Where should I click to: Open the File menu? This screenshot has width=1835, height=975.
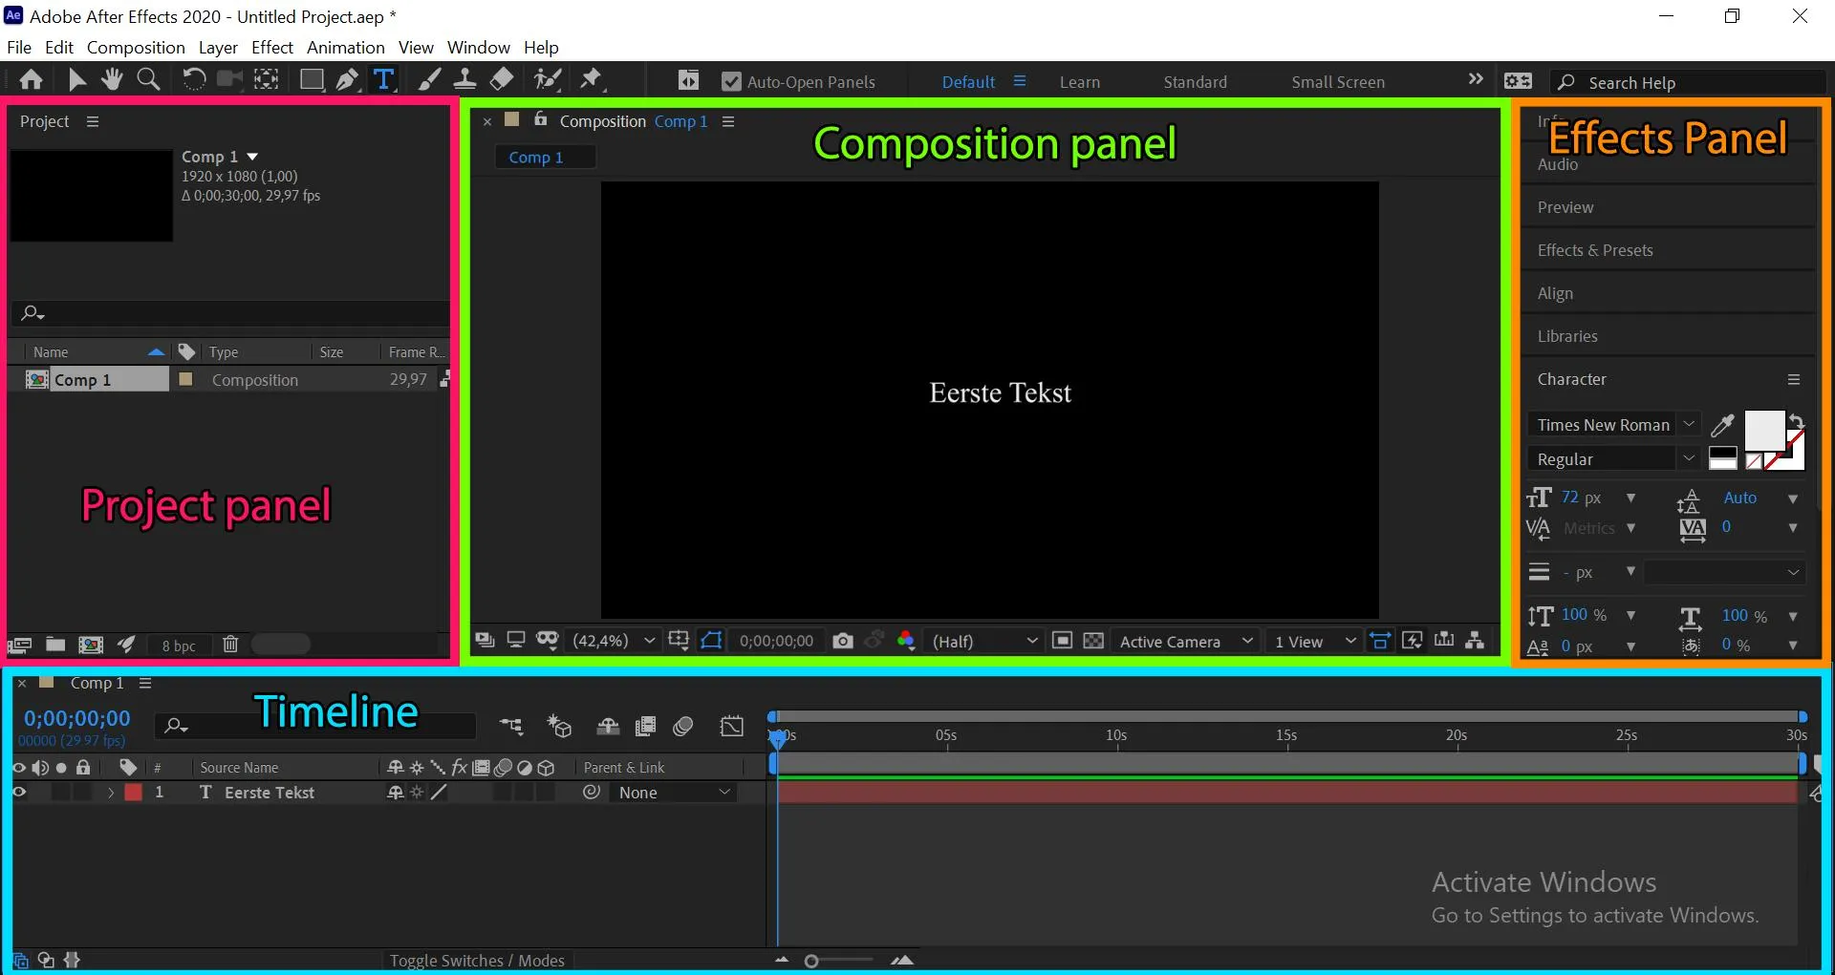click(x=19, y=47)
